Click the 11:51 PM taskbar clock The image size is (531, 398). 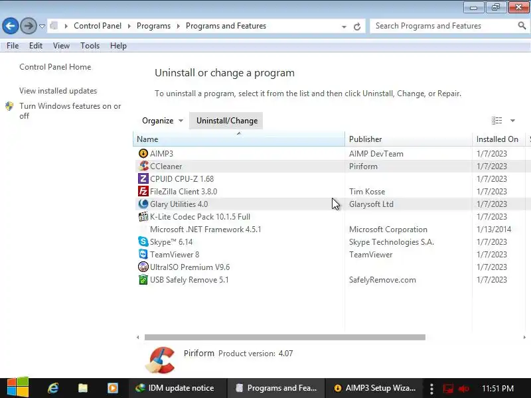(x=497, y=388)
